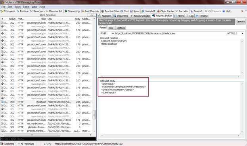Viewport: 247px width, 146px height.
Task: Open Find sessions from the toolbar
Action: point(124,11)
